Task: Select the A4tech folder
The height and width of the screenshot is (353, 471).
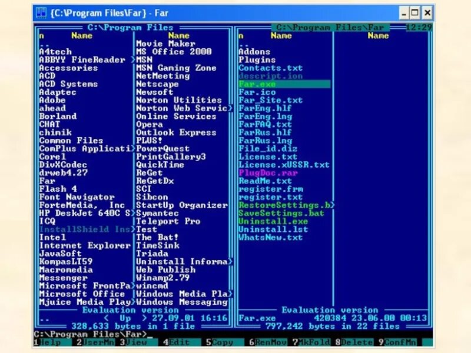Action: point(55,52)
